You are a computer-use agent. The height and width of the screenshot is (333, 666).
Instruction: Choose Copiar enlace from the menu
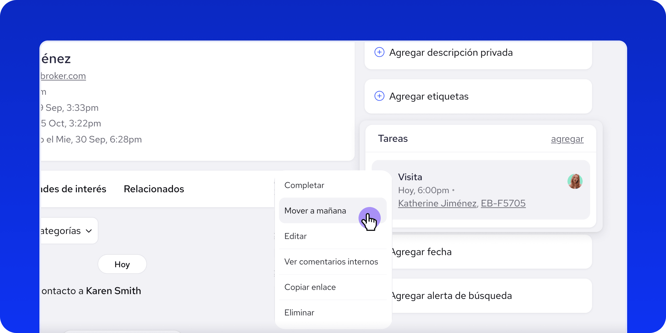coord(333,287)
